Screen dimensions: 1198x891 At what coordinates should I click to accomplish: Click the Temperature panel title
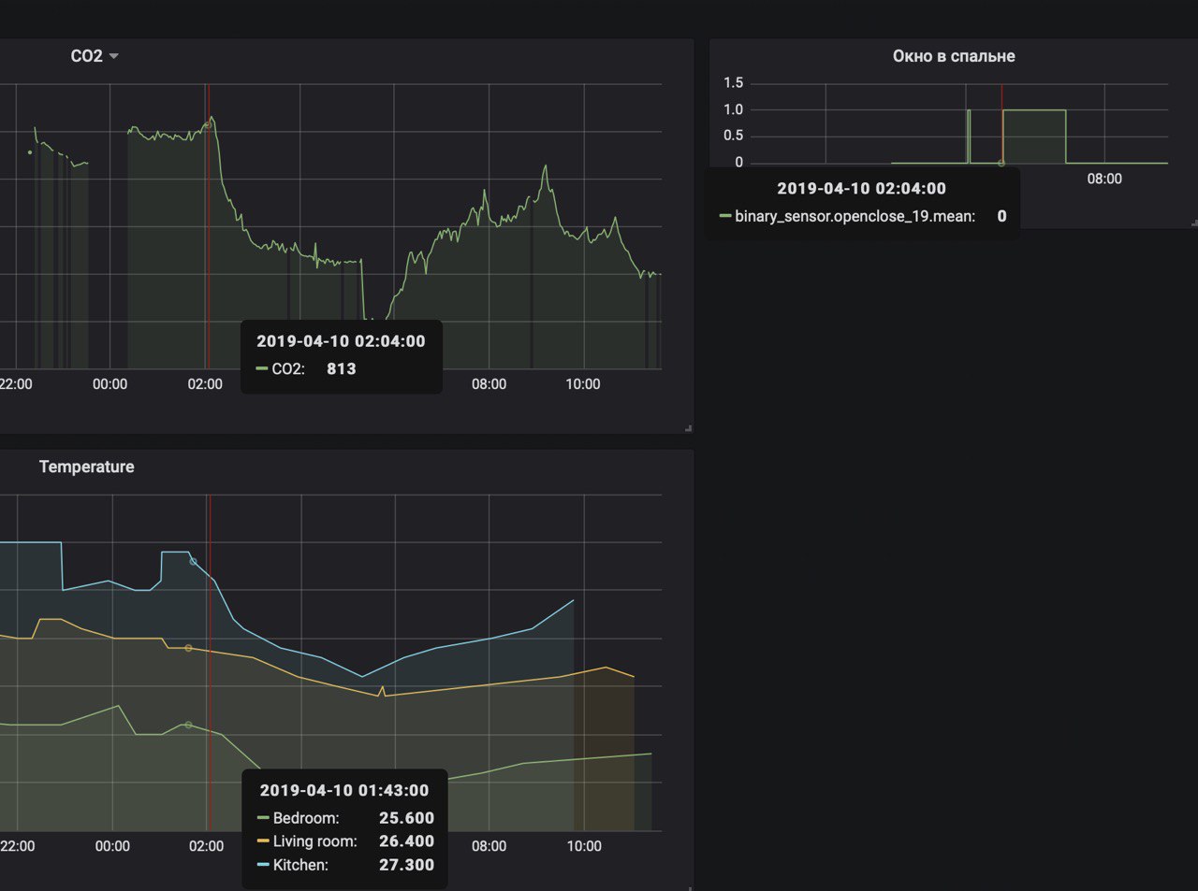tap(86, 467)
